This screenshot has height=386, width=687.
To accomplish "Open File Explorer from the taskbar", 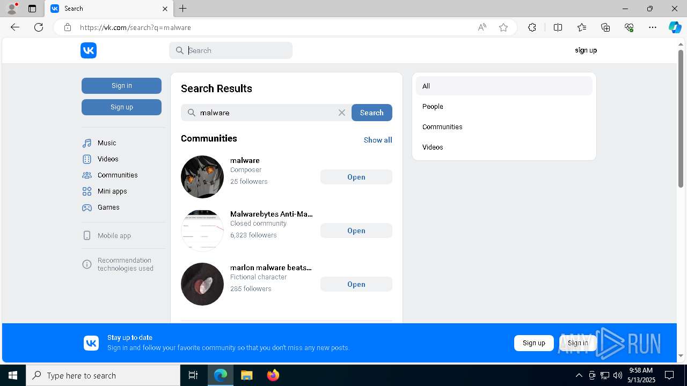I will (246, 375).
